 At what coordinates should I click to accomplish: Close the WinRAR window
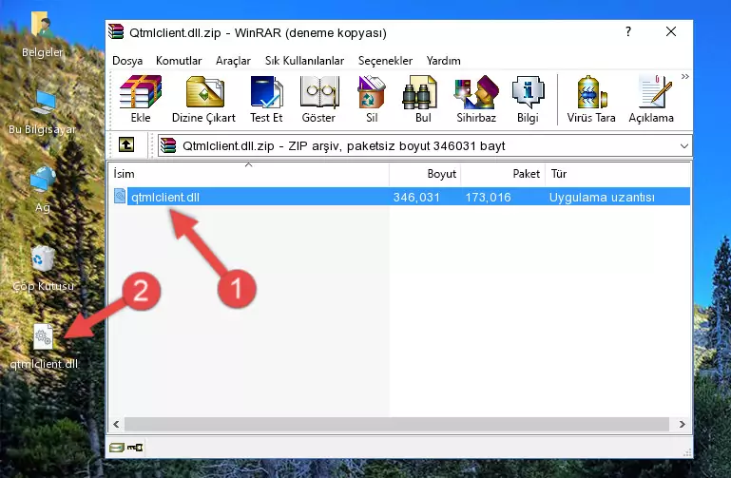[x=671, y=31]
